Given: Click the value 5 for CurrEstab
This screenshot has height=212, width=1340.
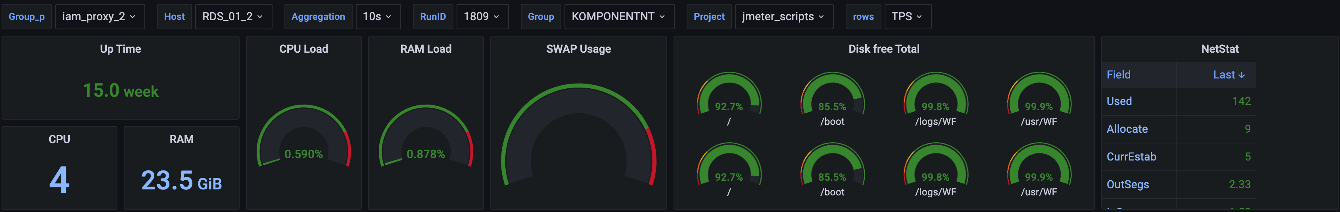Looking at the screenshot, I should point(1248,157).
